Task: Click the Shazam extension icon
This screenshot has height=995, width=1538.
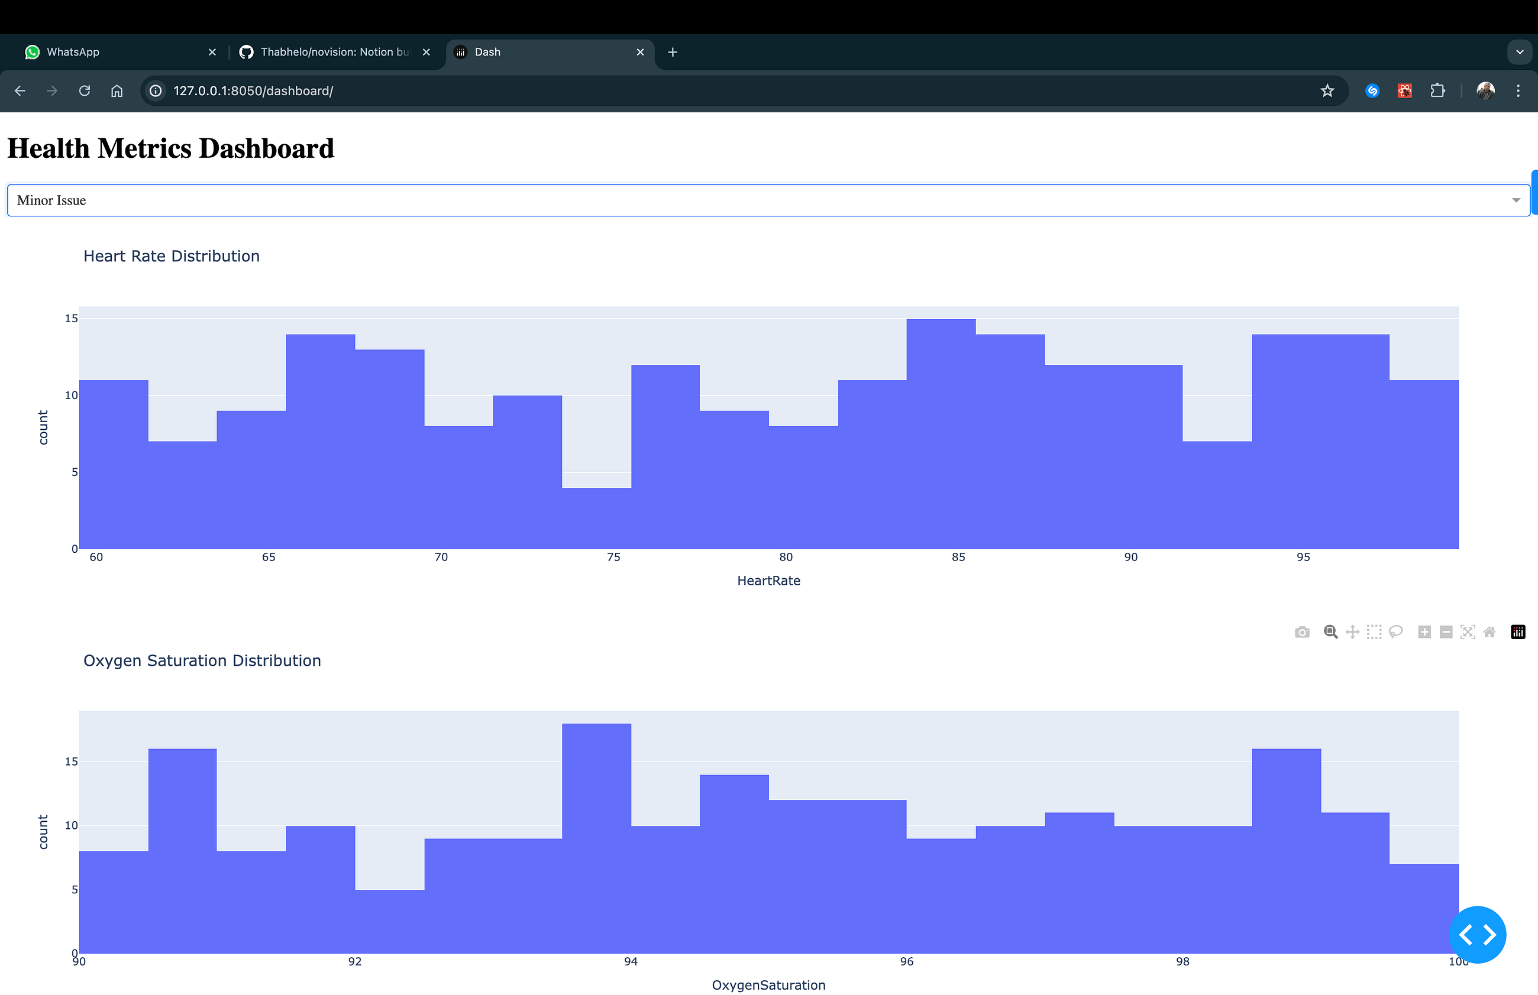Action: 1372,91
